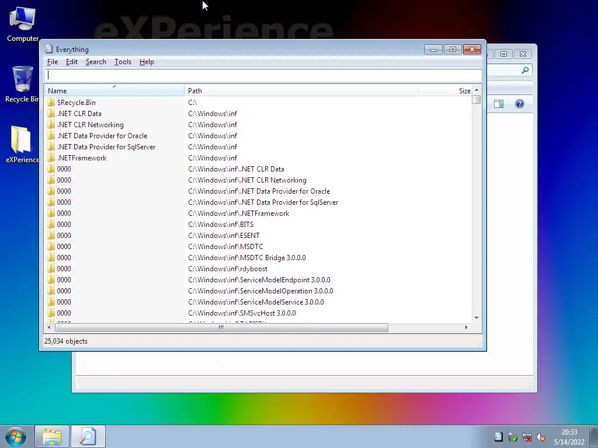This screenshot has width=598, height=448.
Task: Open the Help menu
Action: [147, 62]
